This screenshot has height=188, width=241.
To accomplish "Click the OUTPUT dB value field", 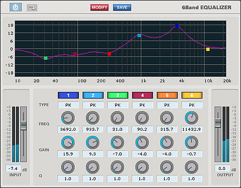I will (x=222, y=168).
